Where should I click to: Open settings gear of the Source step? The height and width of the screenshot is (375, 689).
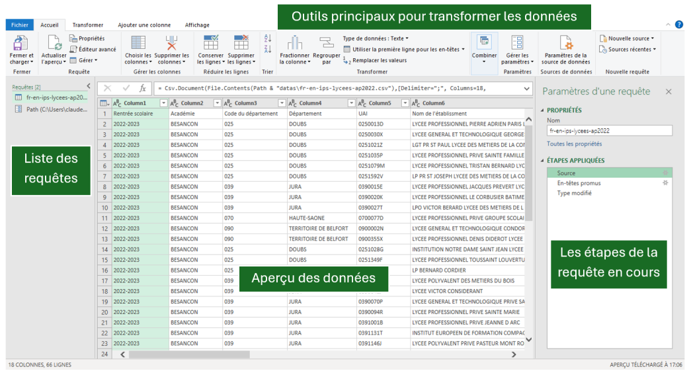point(665,173)
